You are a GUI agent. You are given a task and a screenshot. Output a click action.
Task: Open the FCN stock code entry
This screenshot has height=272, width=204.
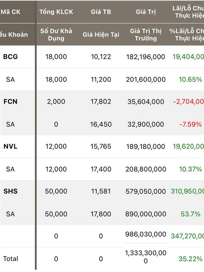(11, 101)
